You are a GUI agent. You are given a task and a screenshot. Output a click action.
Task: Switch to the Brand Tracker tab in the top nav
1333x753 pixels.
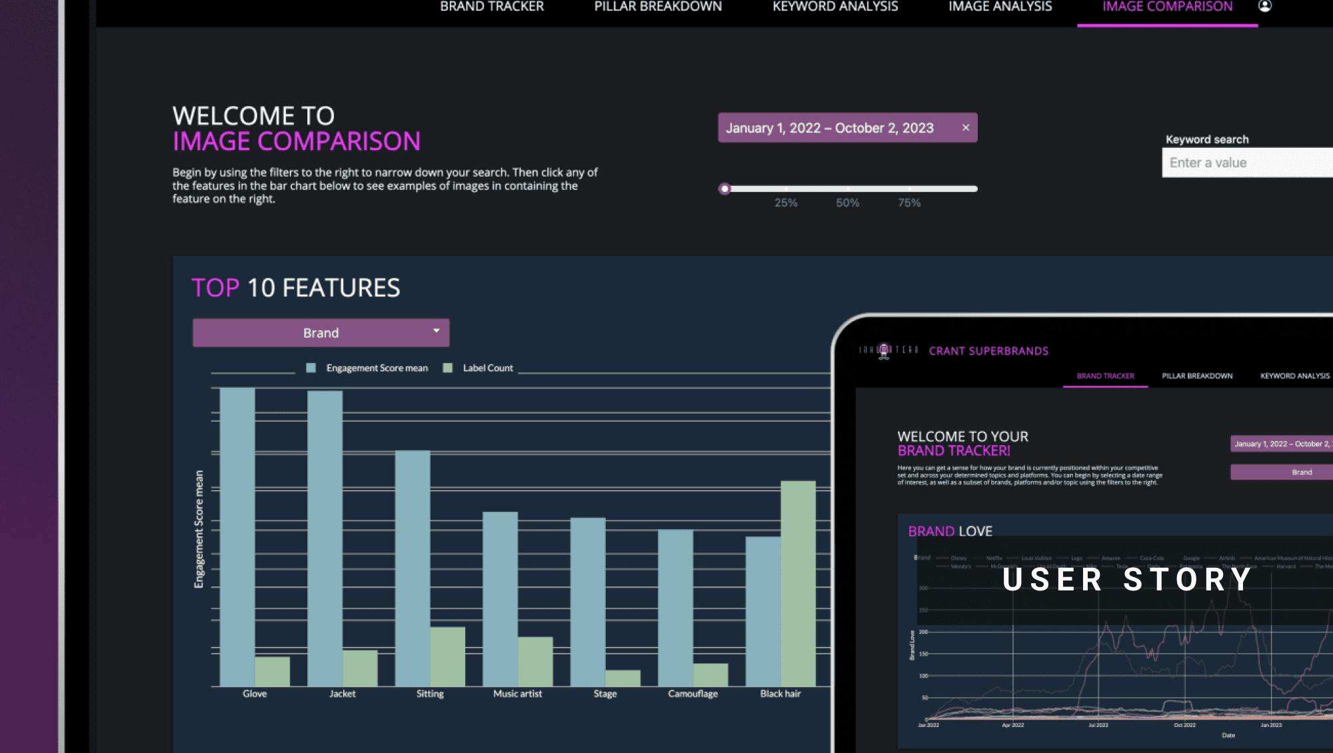(492, 7)
